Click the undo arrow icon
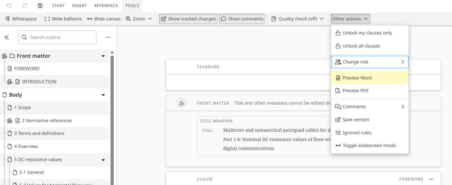This screenshot has width=452, height=185. (x=9, y=6)
